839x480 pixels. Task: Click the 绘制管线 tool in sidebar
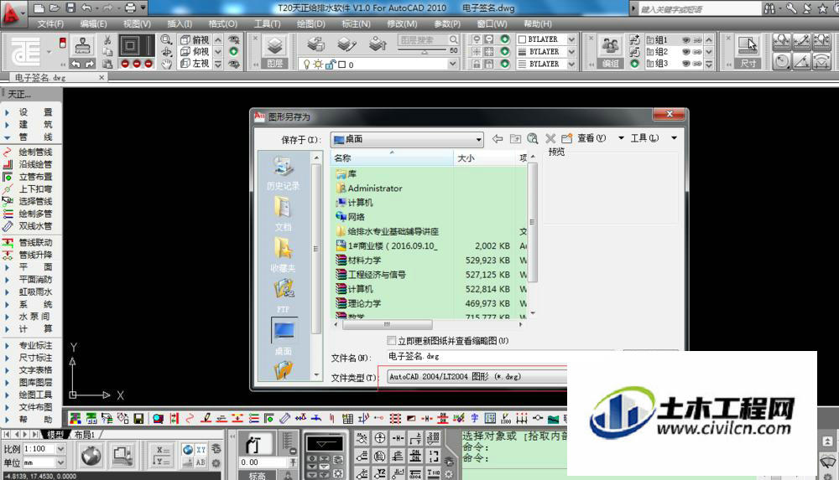click(30, 152)
